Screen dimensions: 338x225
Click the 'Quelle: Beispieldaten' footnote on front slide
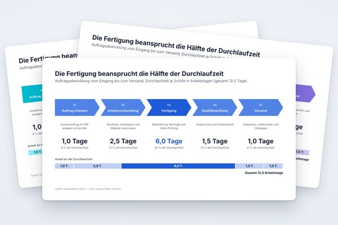coord(88,189)
